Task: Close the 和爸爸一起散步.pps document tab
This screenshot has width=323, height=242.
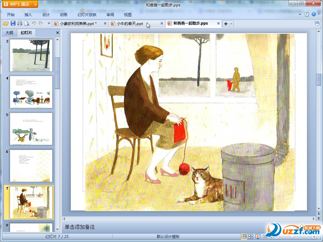Action: [x=218, y=23]
